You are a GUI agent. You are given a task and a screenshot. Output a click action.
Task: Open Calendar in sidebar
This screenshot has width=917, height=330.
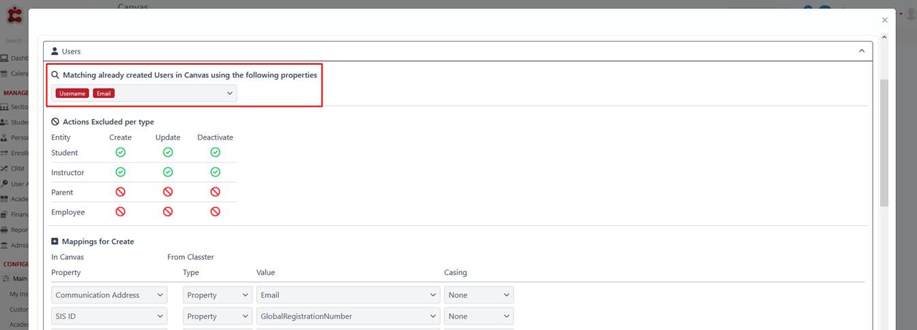click(x=14, y=73)
